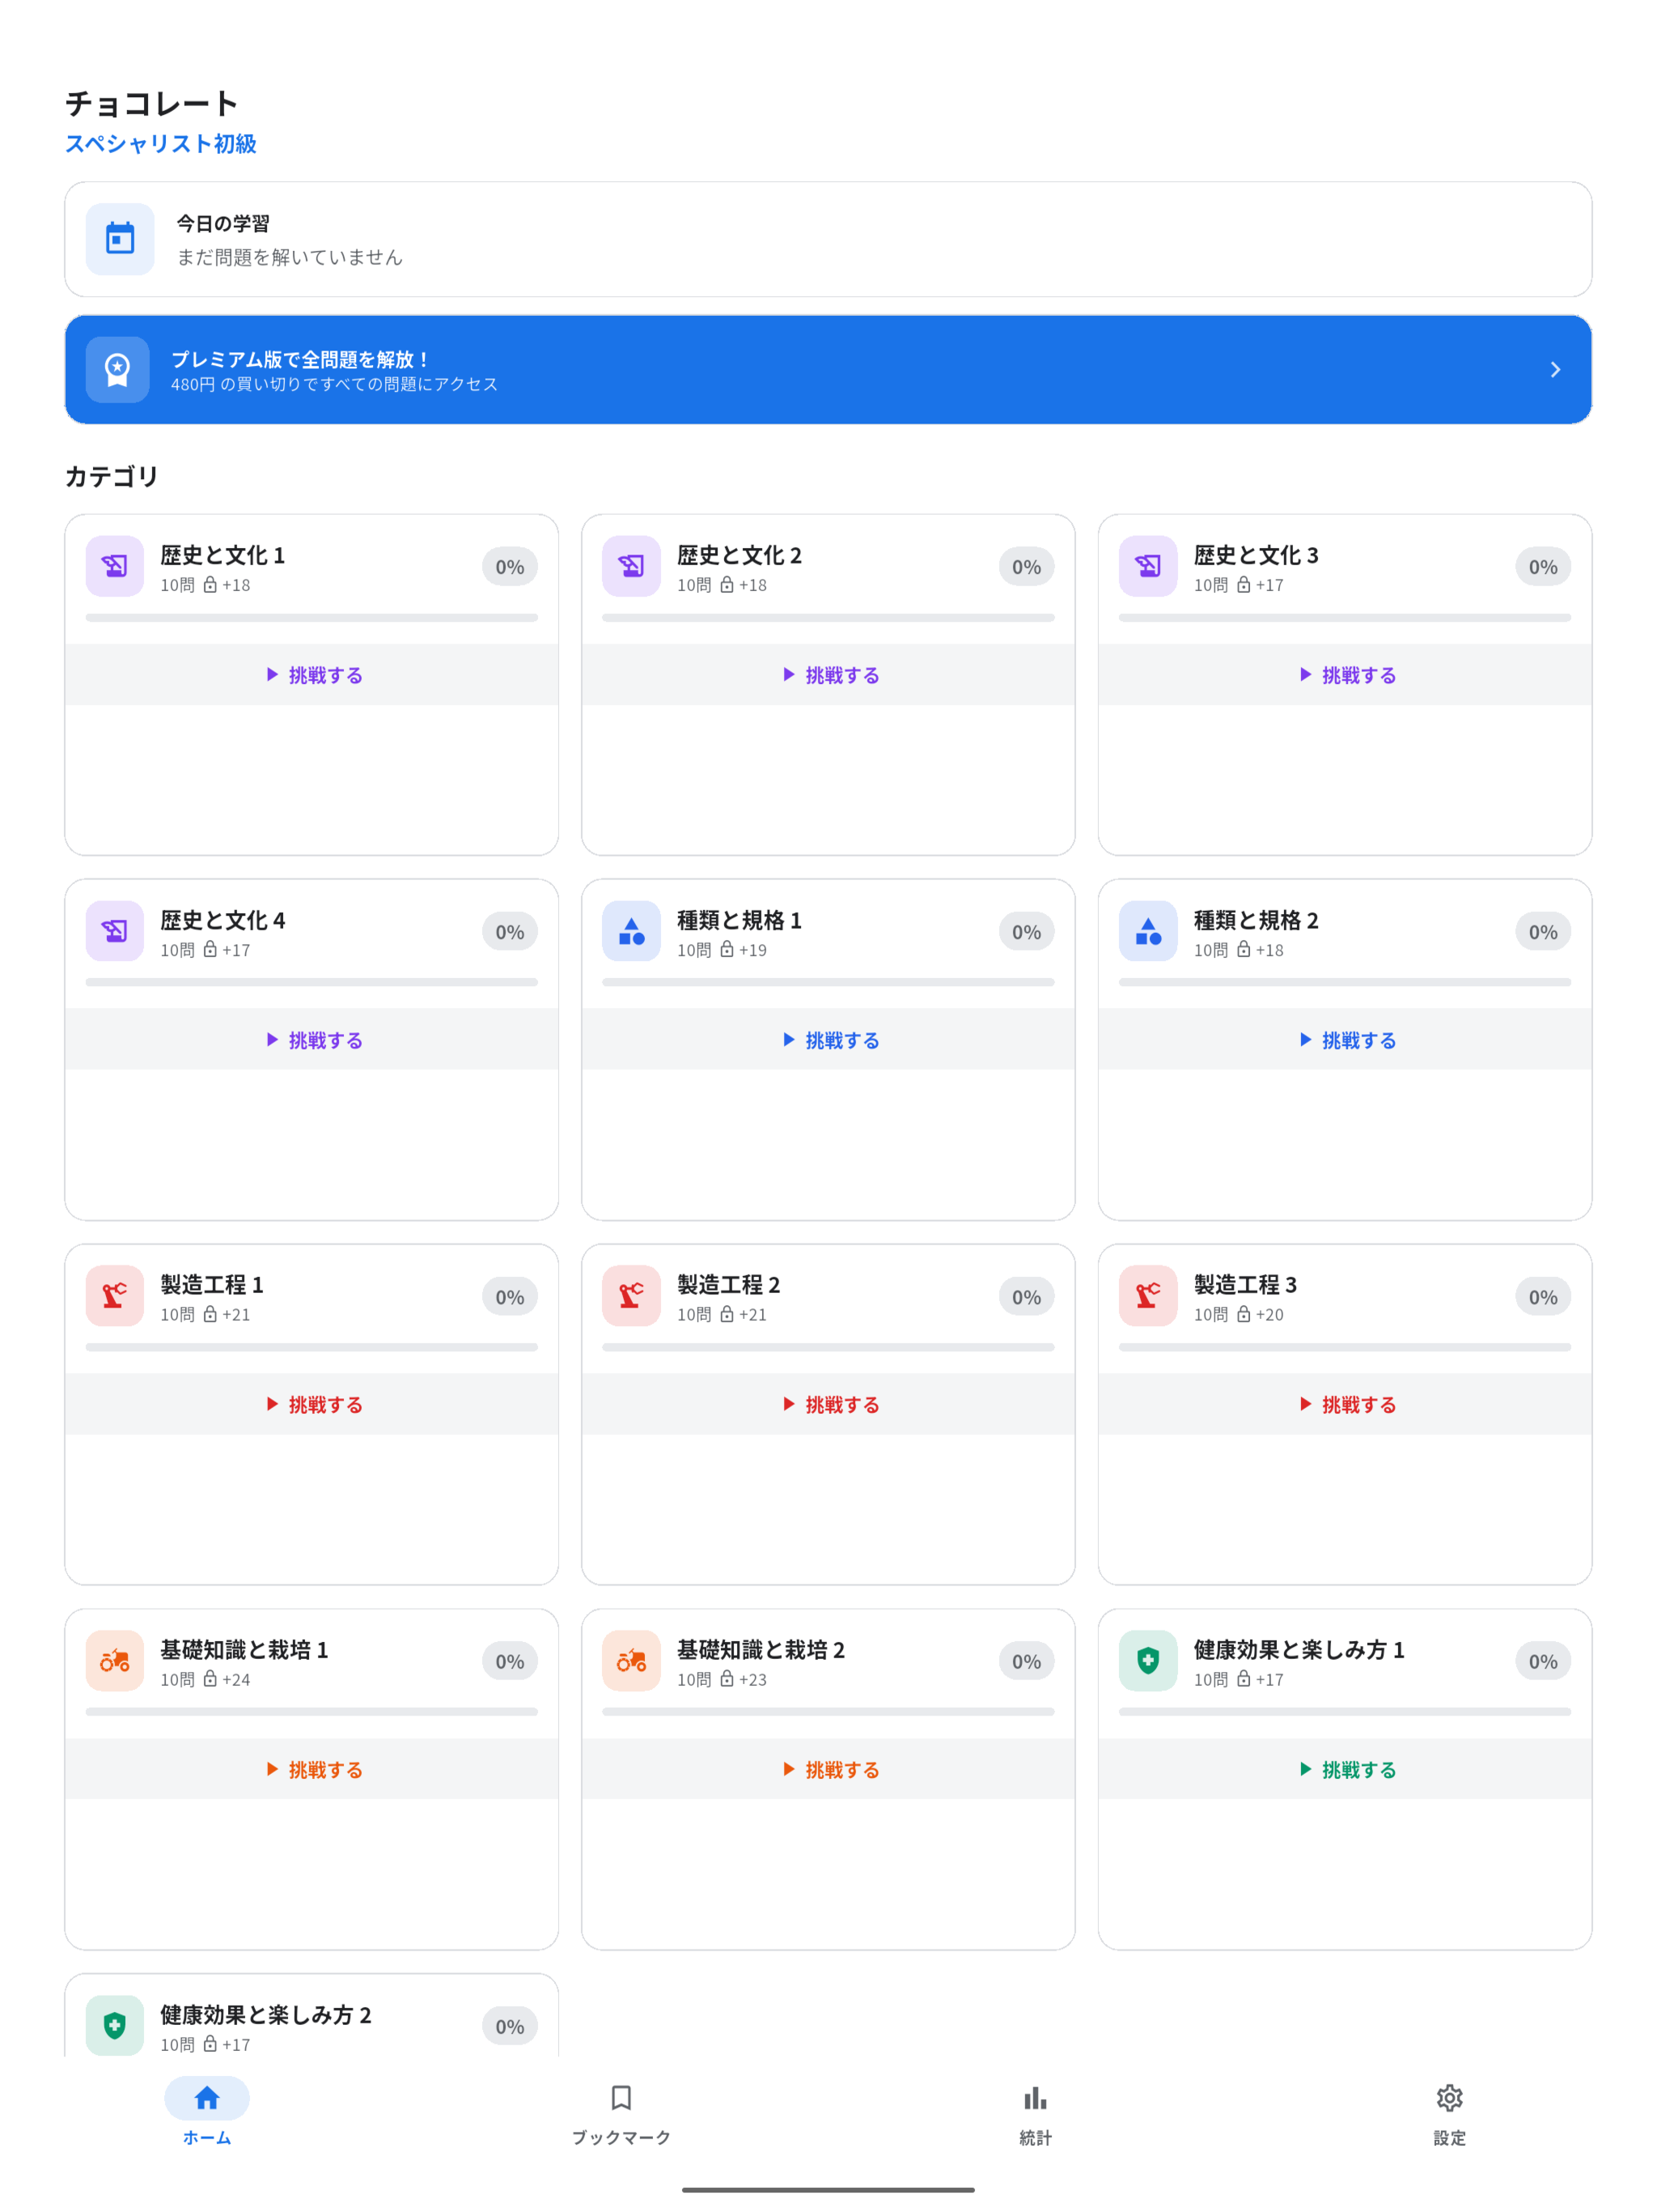Tap the 健康効果と楽しみ方 1 shield icon
The width and height of the screenshot is (1657, 2212).
(1148, 1661)
